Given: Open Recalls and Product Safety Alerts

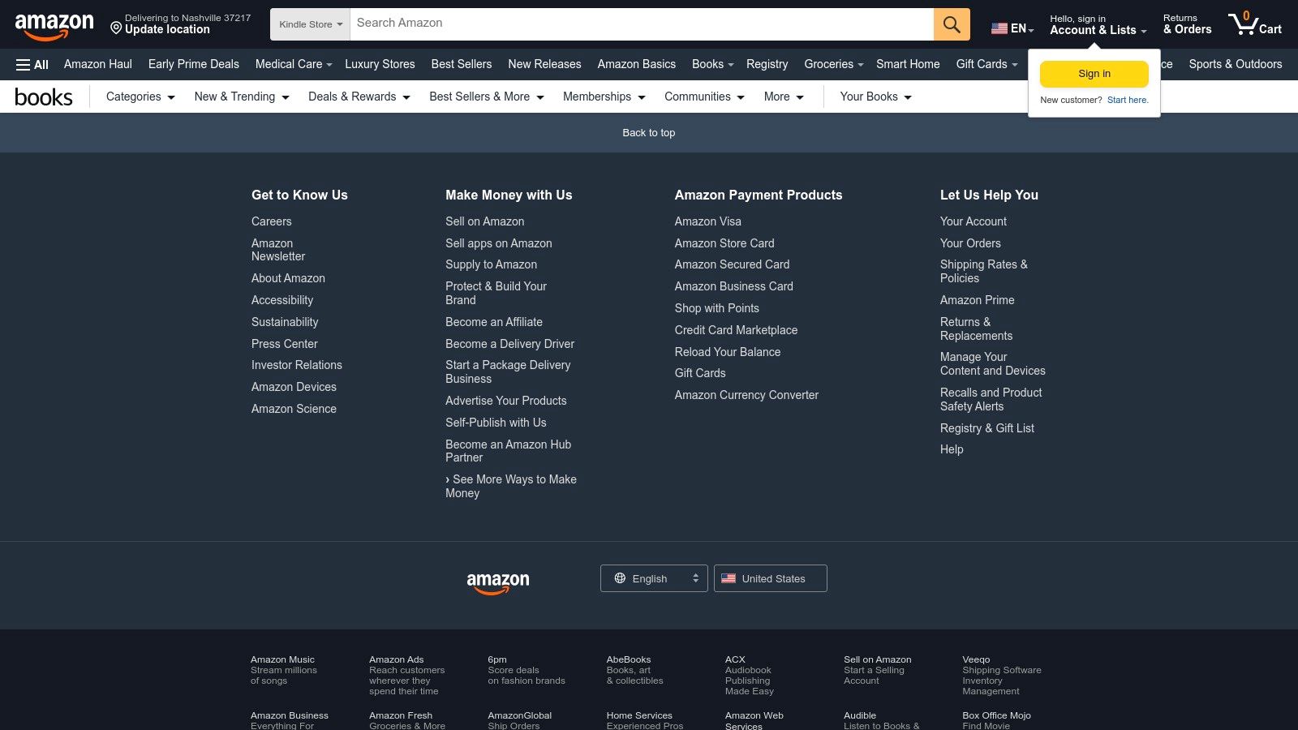Looking at the screenshot, I should [x=991, y=400].
